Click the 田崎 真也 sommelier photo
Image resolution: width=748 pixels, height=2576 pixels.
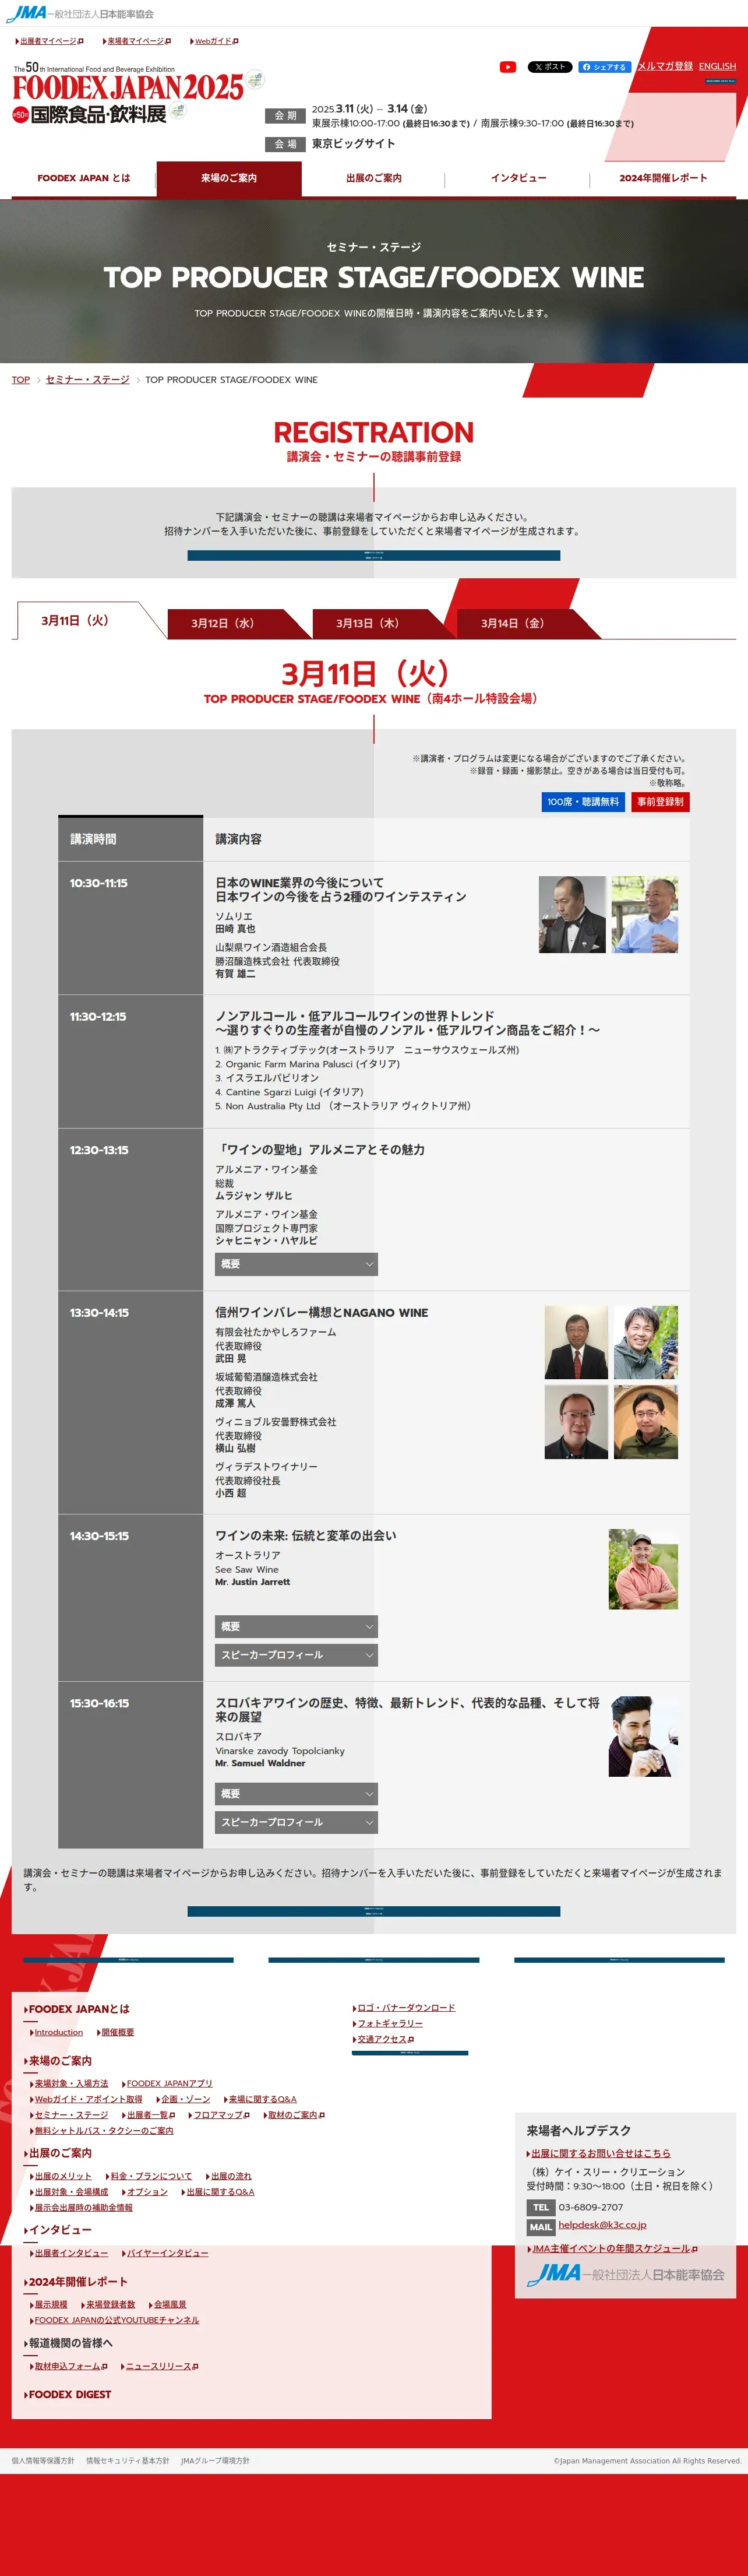[x=572, y=915]
